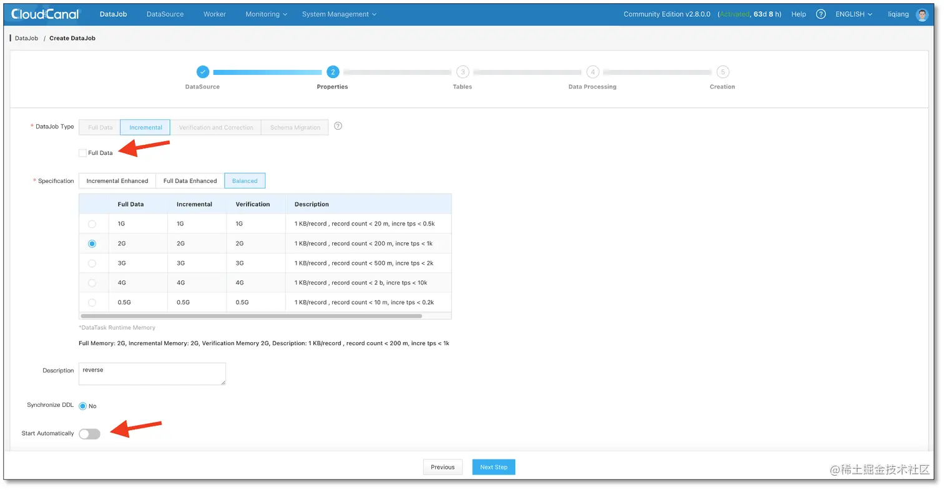The height and width of the screenshot is (490, 944).
Task: Click the specification table horizontal scrollbar
Action: (x=250, y=316)
